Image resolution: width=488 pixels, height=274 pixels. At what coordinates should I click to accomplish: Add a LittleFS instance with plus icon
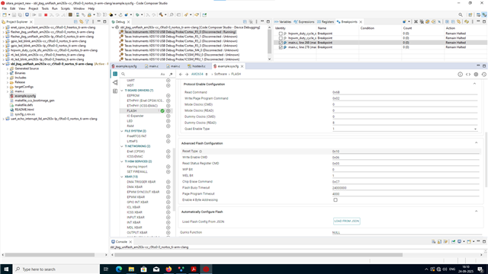pos(168,142)
